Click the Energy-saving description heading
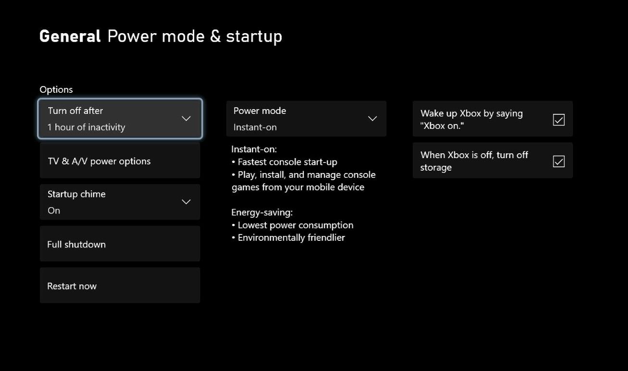This screenshot has width=628, height=371. pos(262,212)
